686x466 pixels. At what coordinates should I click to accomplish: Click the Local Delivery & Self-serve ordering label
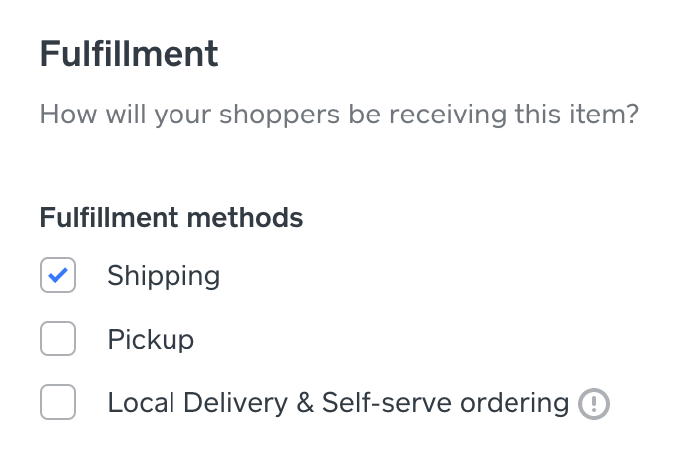pos(337,403)
